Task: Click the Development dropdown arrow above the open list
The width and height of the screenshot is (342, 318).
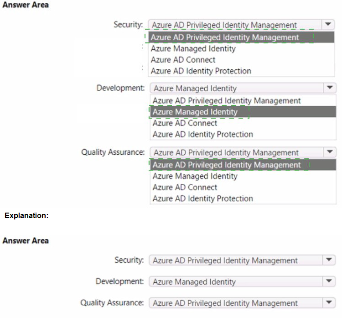Action: coord(329,89)
